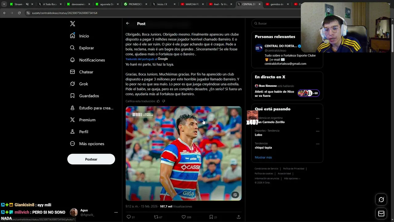
Task: Open Información de anuncios link
Action: tap(267, 179)
